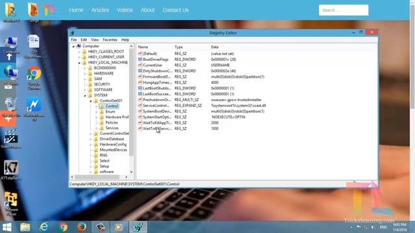
Task: Open the Google Chrome desktop shortcut
Action: (x=34, y=78)
